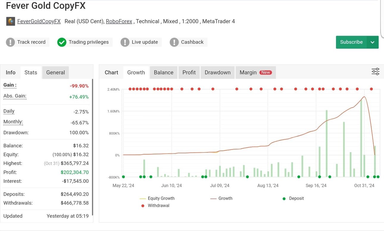The height and width of the screenshot is (231, 384).
Task: Click the Daily label
Action: (x=9, y=111)
